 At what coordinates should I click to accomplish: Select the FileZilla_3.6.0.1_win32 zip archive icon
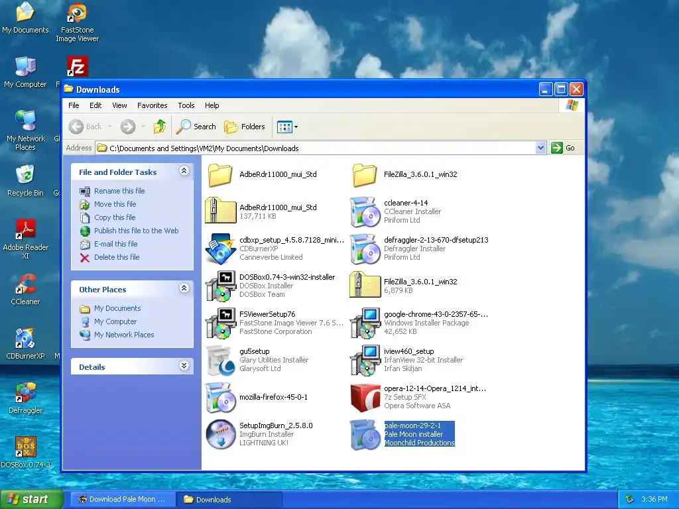click(365, 285)
